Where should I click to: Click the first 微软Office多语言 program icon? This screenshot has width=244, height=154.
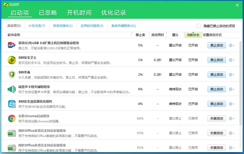tap(12, 133)
